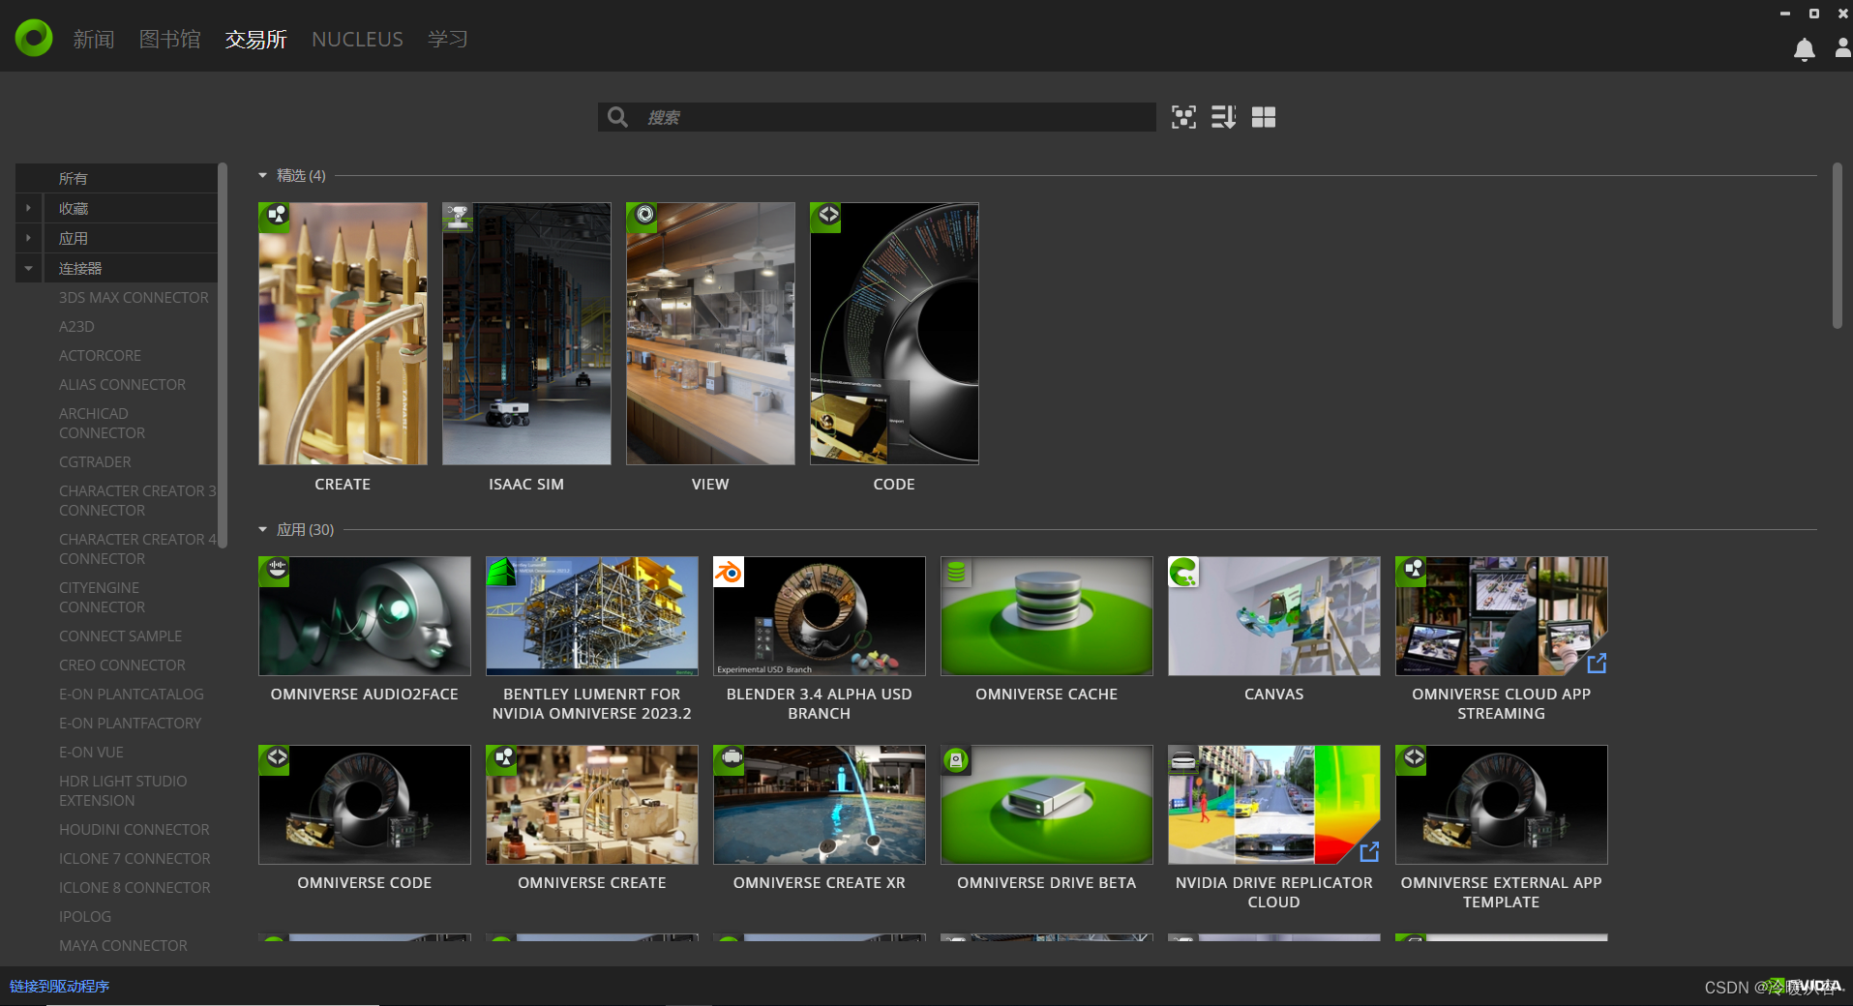
Task: Click the Omniverse launcher logo
Action: point(34,38)
